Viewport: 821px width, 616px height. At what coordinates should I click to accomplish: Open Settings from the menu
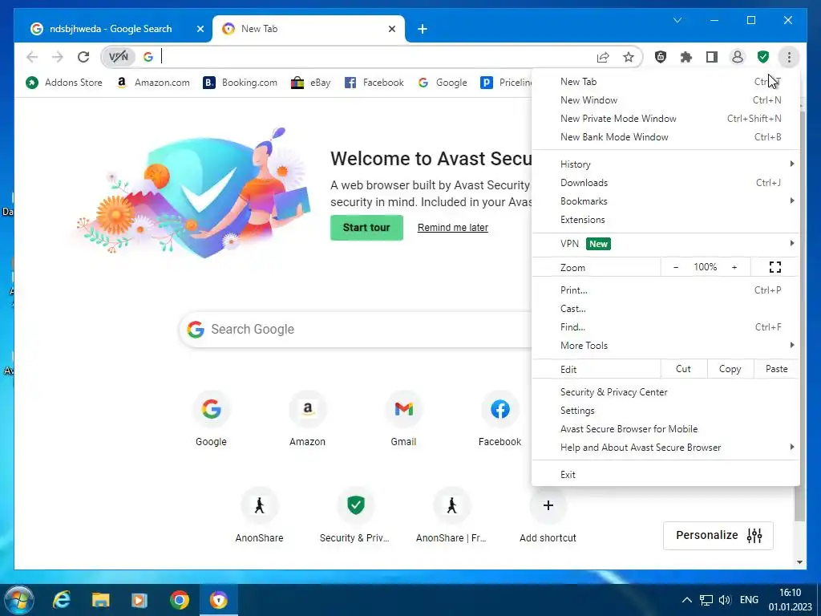coord(665,411)
